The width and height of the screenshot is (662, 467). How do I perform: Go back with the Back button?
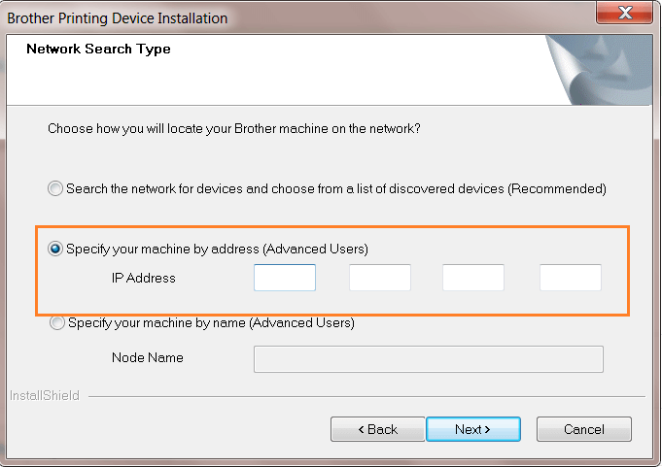tap(377, 429)
